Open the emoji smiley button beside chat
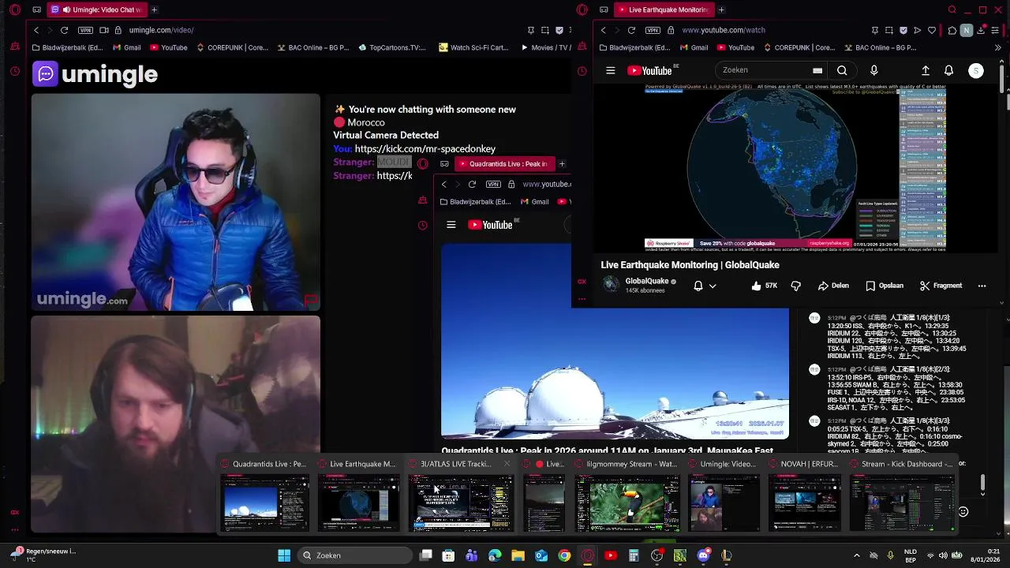 963,511
